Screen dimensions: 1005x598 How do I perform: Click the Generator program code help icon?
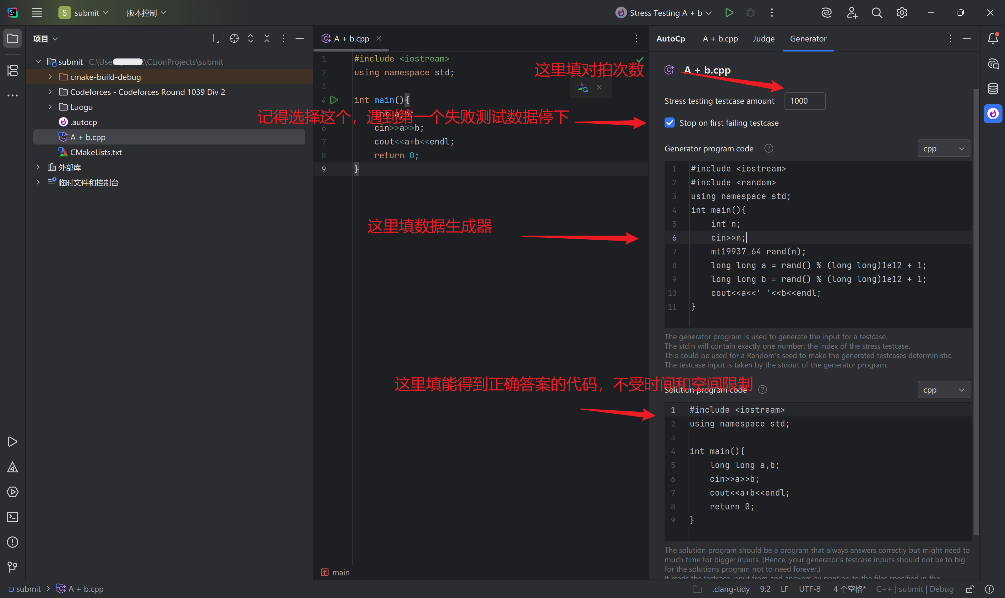coord(769,148)
